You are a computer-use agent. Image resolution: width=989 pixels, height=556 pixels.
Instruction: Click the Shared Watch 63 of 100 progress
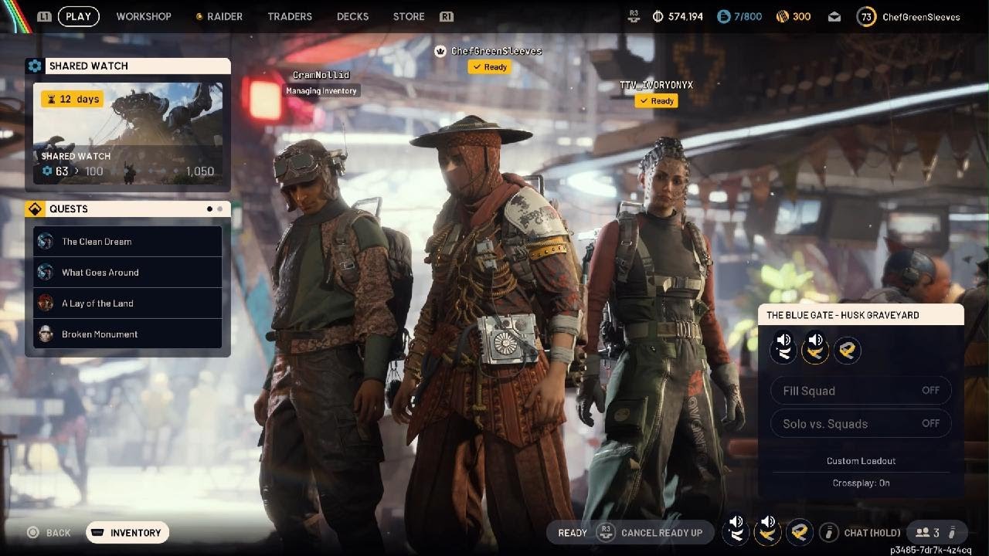tap(73, 171)
